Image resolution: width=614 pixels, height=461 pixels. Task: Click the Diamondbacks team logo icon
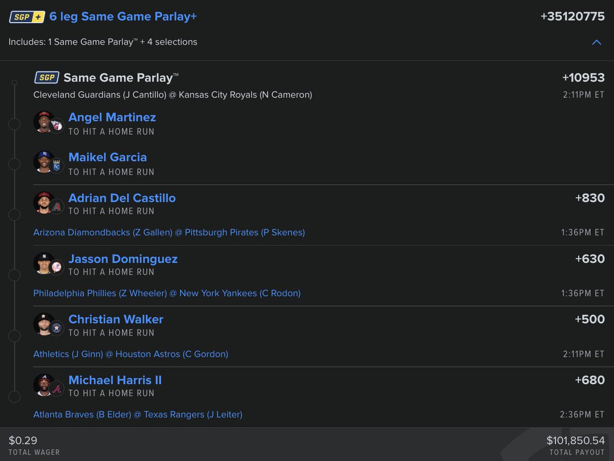(x=57, y=206)
